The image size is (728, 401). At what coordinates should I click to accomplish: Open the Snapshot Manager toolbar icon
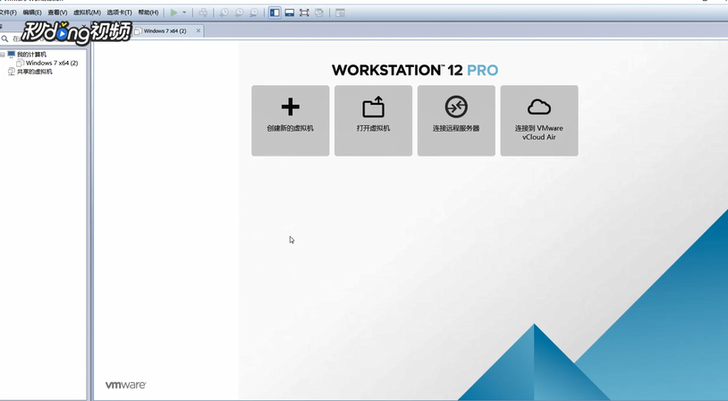(254, 13)
